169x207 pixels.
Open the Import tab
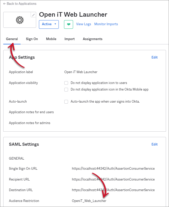click(70, 39)
